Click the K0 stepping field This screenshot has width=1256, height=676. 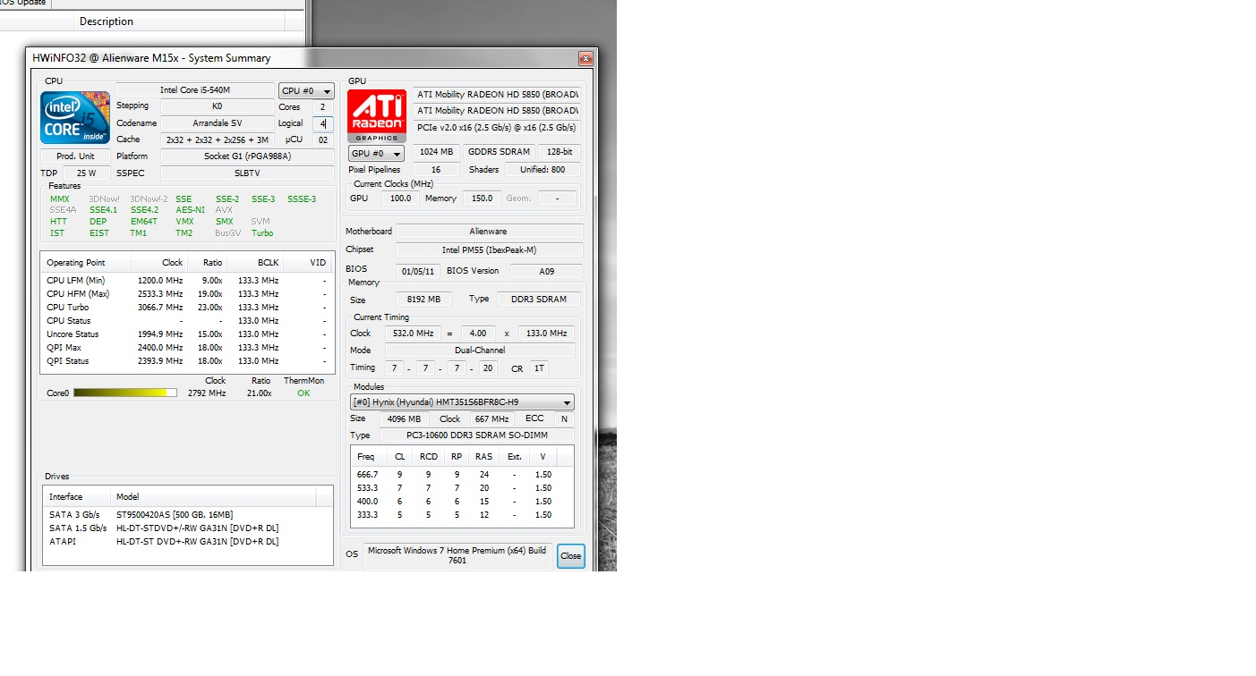point(217,106)
